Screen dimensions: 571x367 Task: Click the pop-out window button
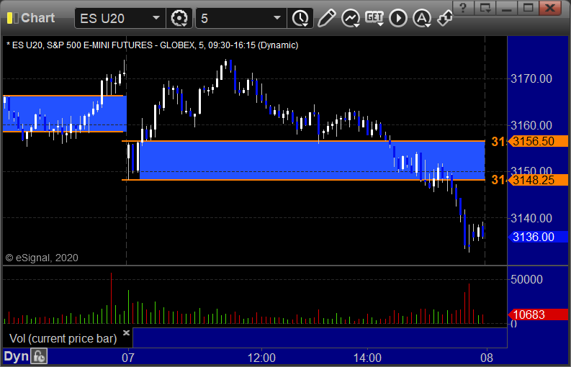[x=485, y=7]
